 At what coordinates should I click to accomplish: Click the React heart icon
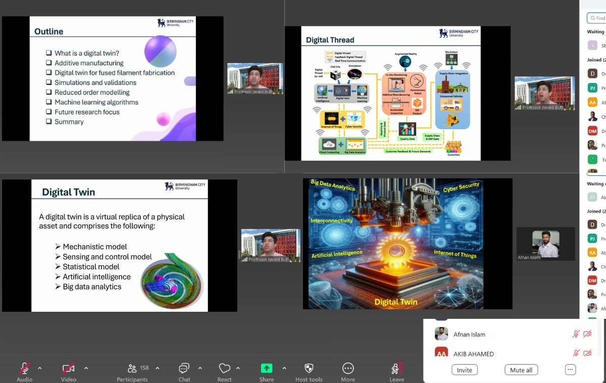click(225, 368)
